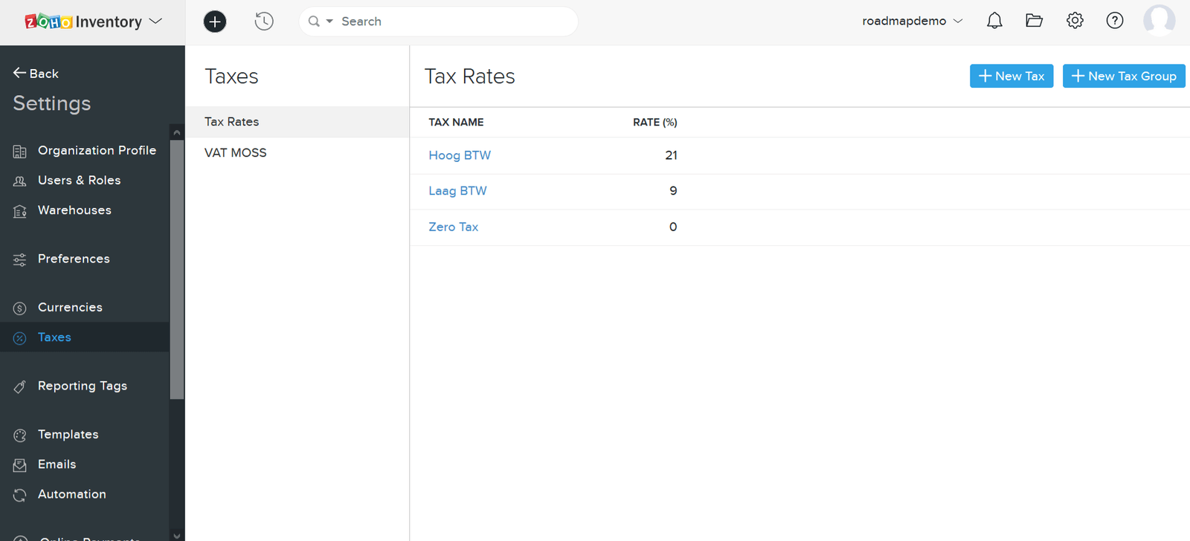Click the Taxes percent icon

coord(20,338)
